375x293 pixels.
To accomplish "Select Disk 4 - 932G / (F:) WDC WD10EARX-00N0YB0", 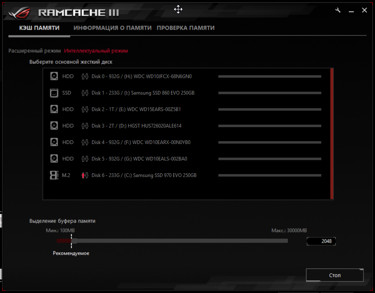I will (141, 142).
